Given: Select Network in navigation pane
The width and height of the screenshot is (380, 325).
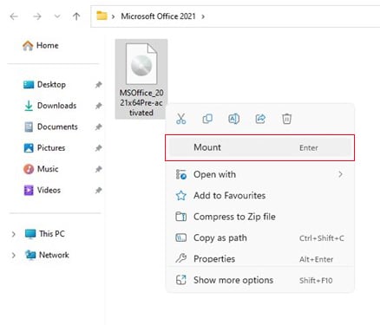Looking at the screenshot, I should click(47, 255).
